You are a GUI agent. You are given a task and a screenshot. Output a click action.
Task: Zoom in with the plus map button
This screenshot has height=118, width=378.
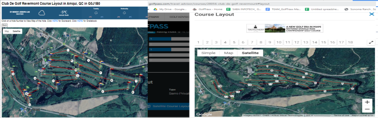[367, 102]
